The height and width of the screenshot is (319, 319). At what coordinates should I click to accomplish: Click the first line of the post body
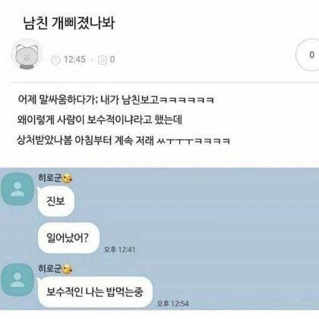coord(116,99)
